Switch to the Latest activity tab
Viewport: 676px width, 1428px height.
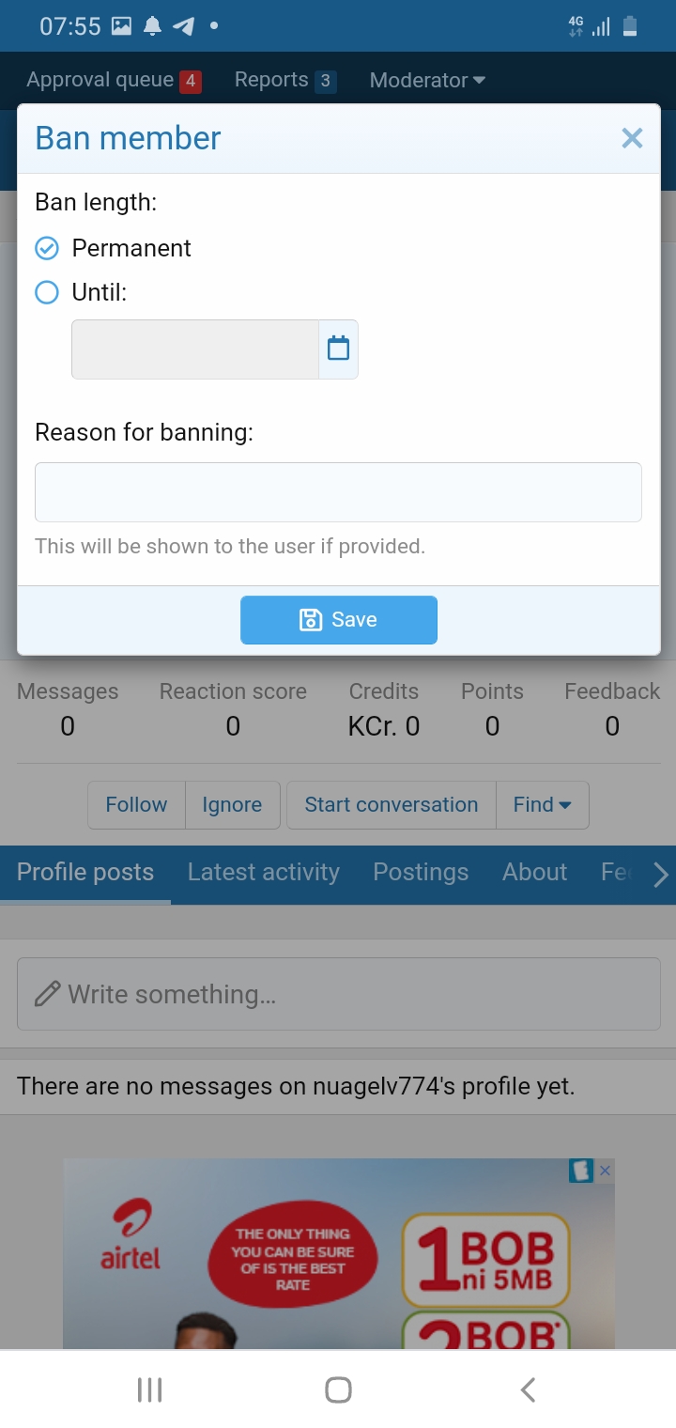(x=263, y=873)
